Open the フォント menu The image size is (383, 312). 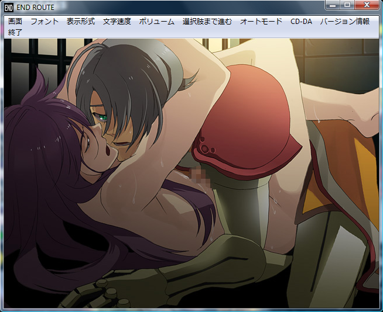click(x=45, y=22)
